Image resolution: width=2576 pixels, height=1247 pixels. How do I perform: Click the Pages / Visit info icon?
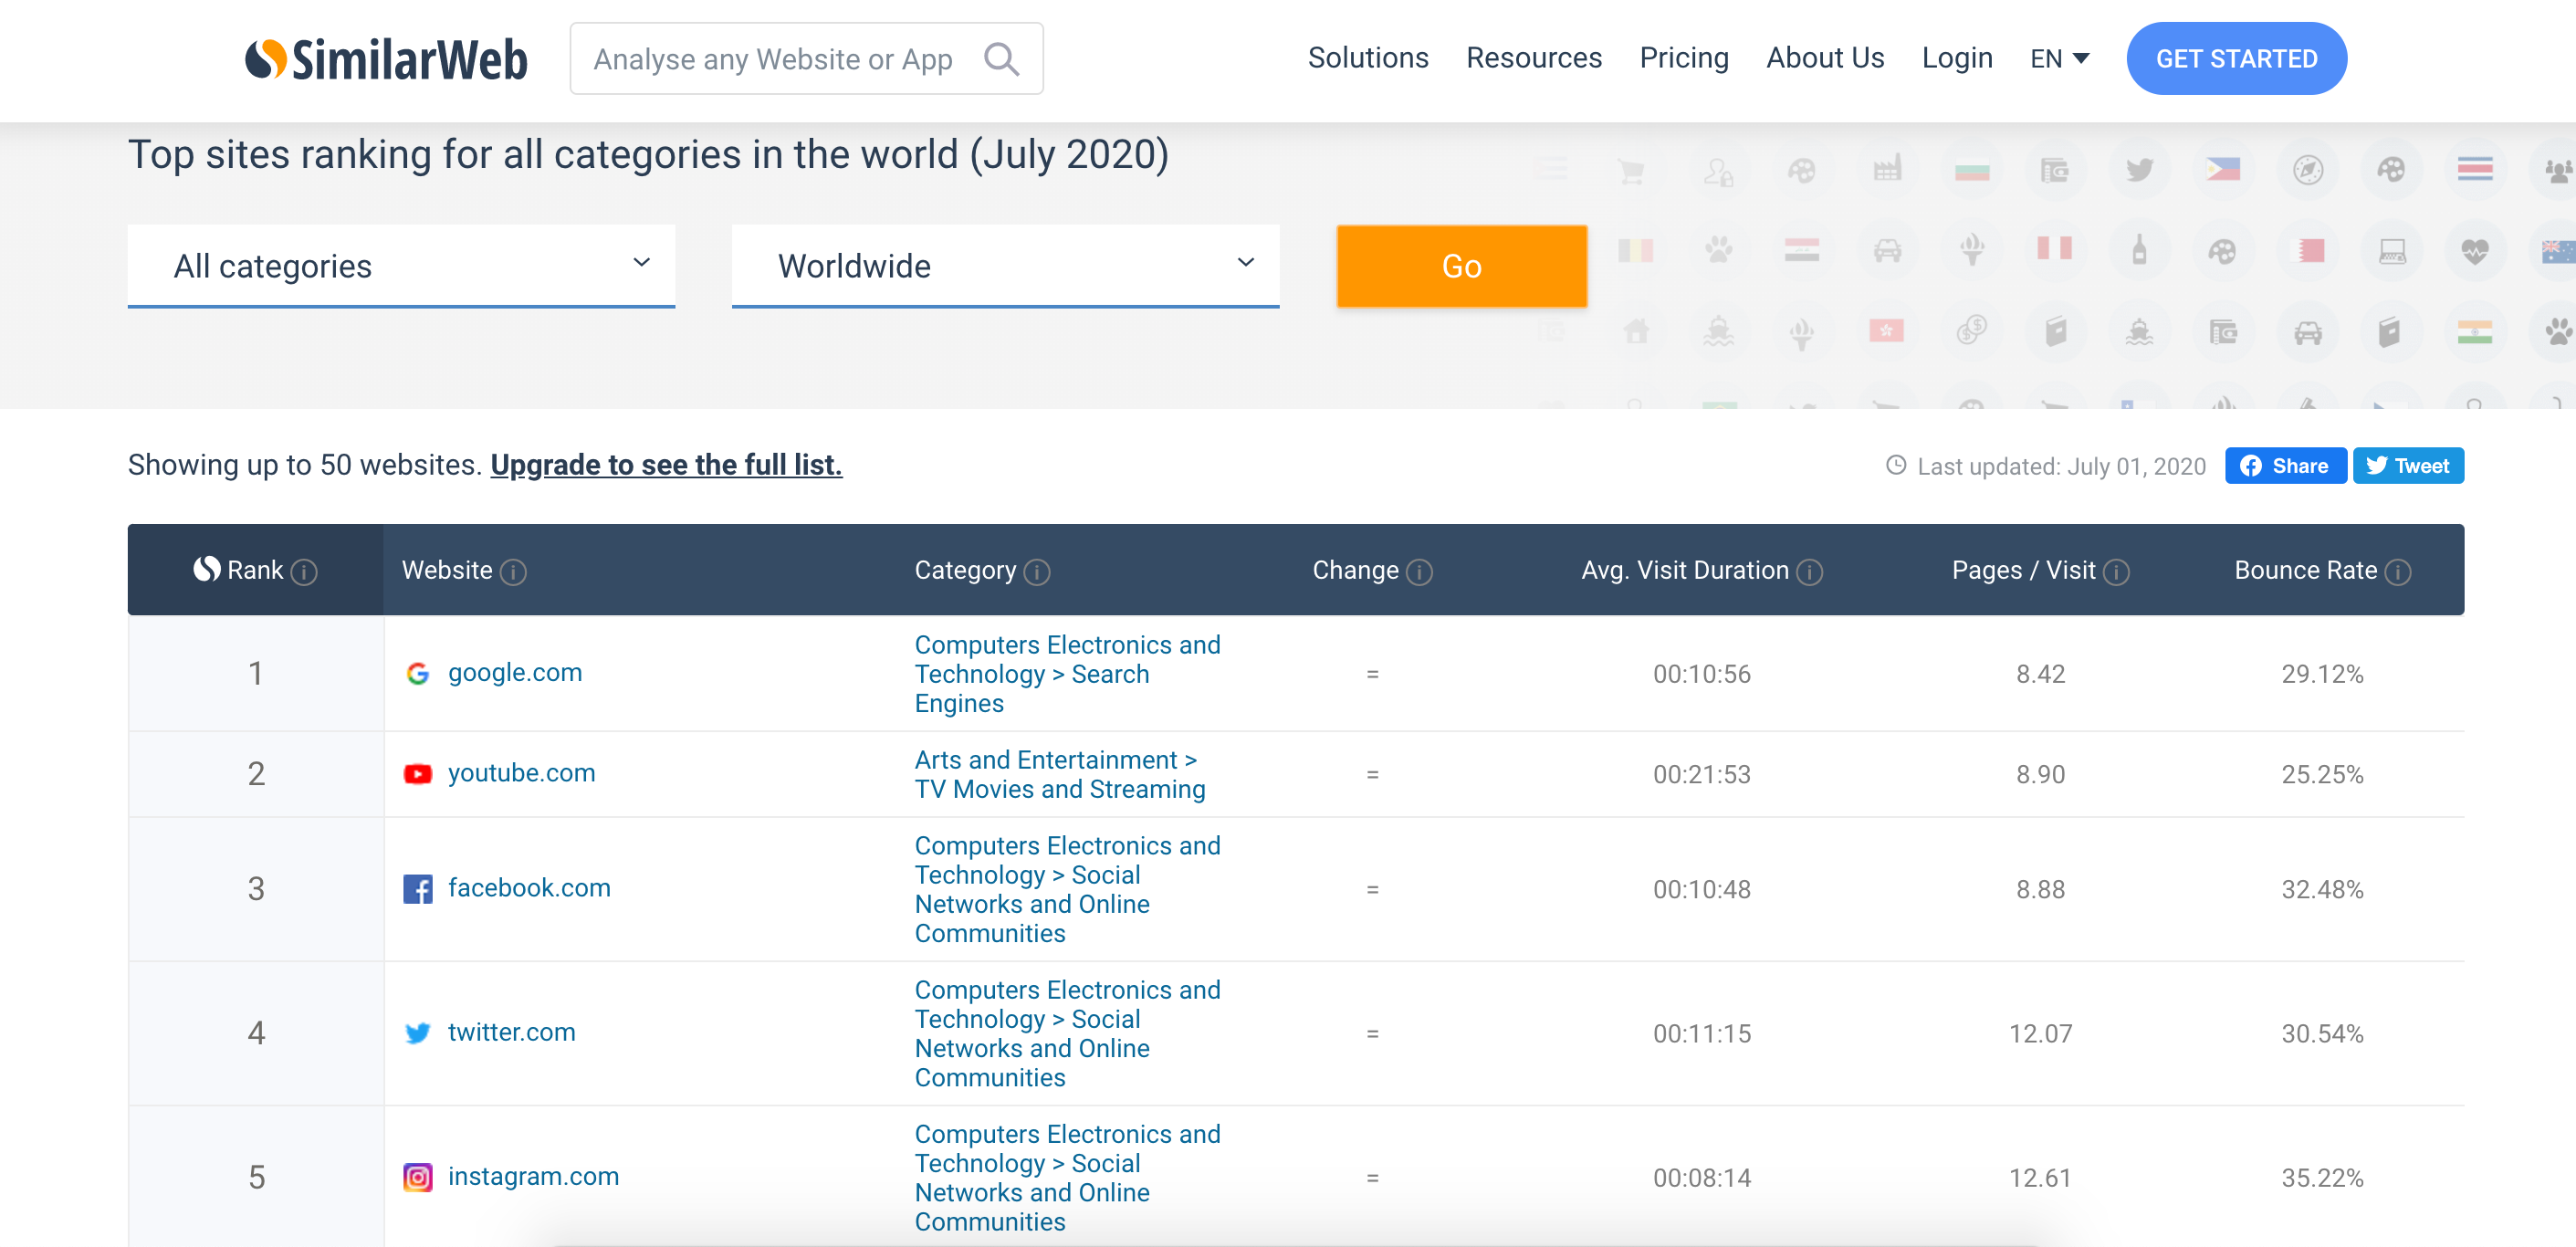pyautogui.click(x=2116, y=572)
